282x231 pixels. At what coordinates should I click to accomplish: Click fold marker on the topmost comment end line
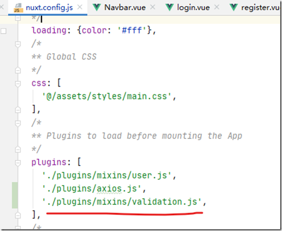click(x=18, y=18)
